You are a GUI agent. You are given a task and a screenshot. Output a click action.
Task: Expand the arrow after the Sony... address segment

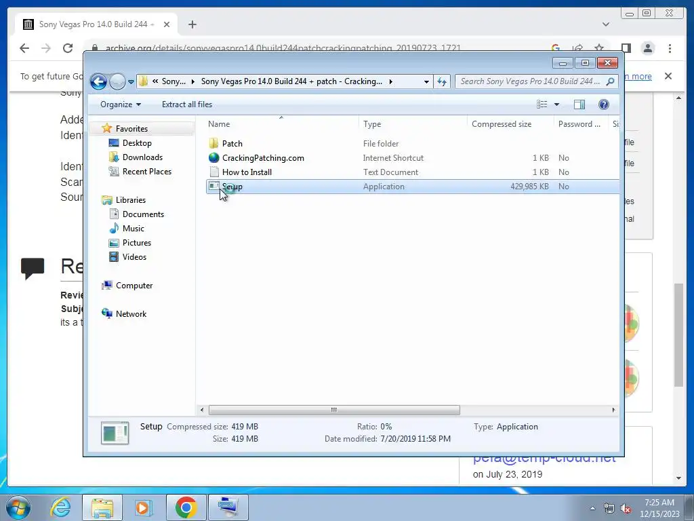[193, 81]
